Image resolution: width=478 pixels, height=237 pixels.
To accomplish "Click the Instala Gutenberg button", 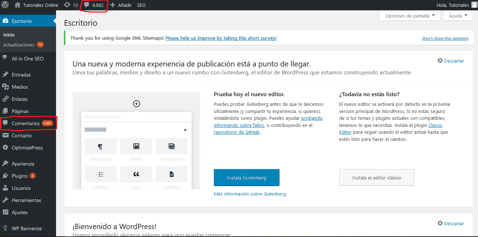I will pos(247,178).
